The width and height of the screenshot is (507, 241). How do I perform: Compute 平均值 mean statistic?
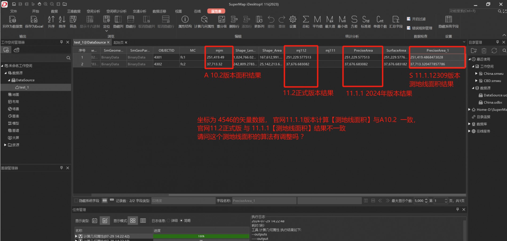[x=318, y=22]
